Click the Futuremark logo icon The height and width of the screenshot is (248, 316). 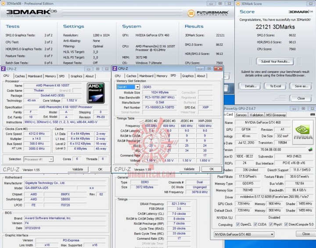point(191,13)
